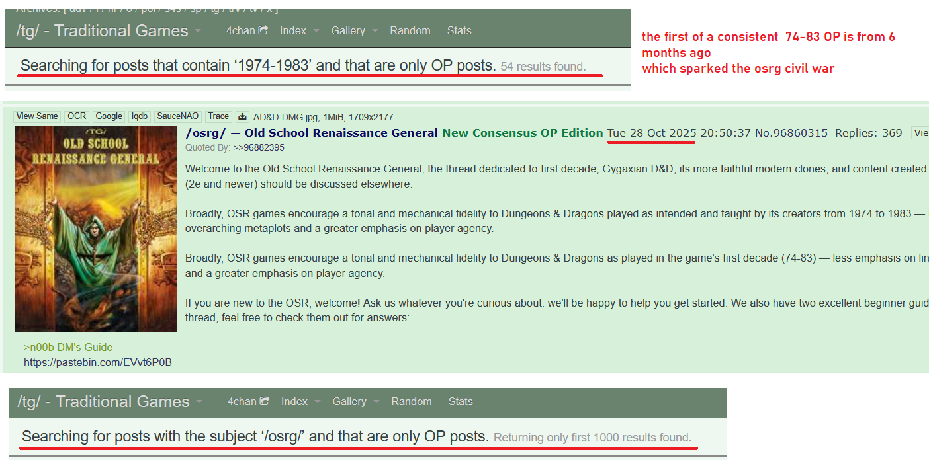Screen dimensions: 929x460
Task: Click the Trace button
Action: tap(218, 116)
